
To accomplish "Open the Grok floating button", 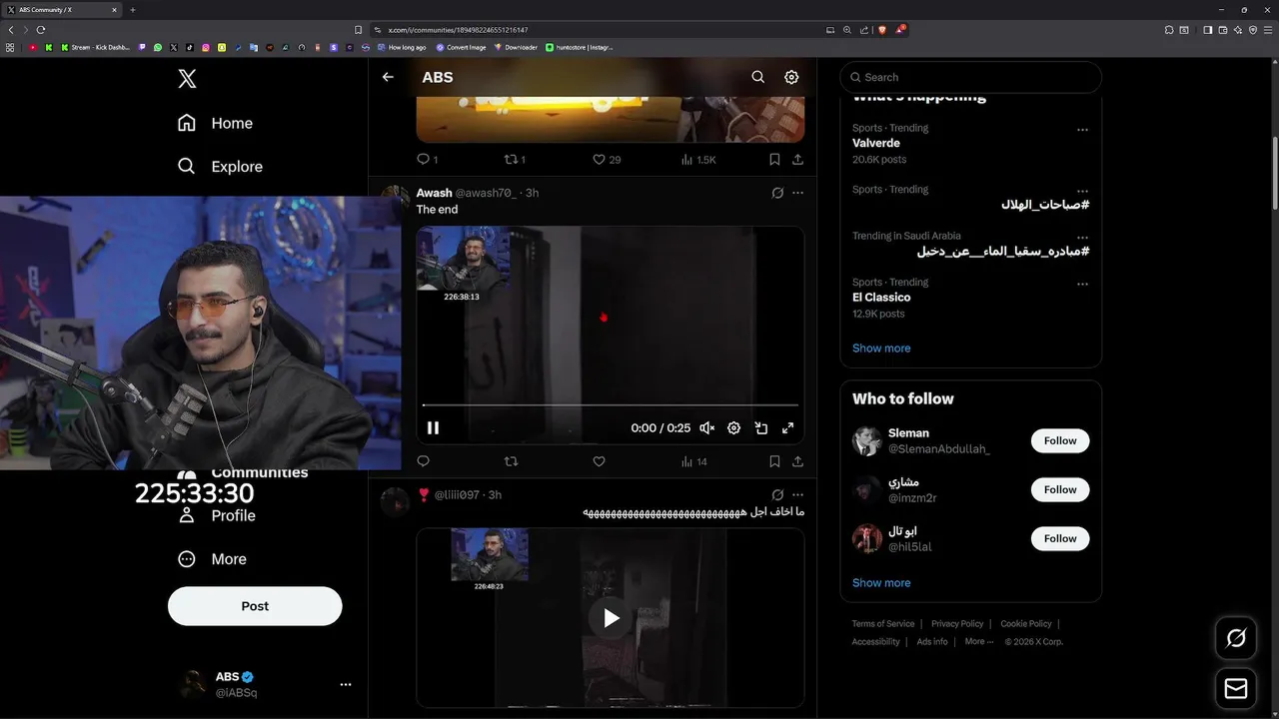I will (1236, 638).
